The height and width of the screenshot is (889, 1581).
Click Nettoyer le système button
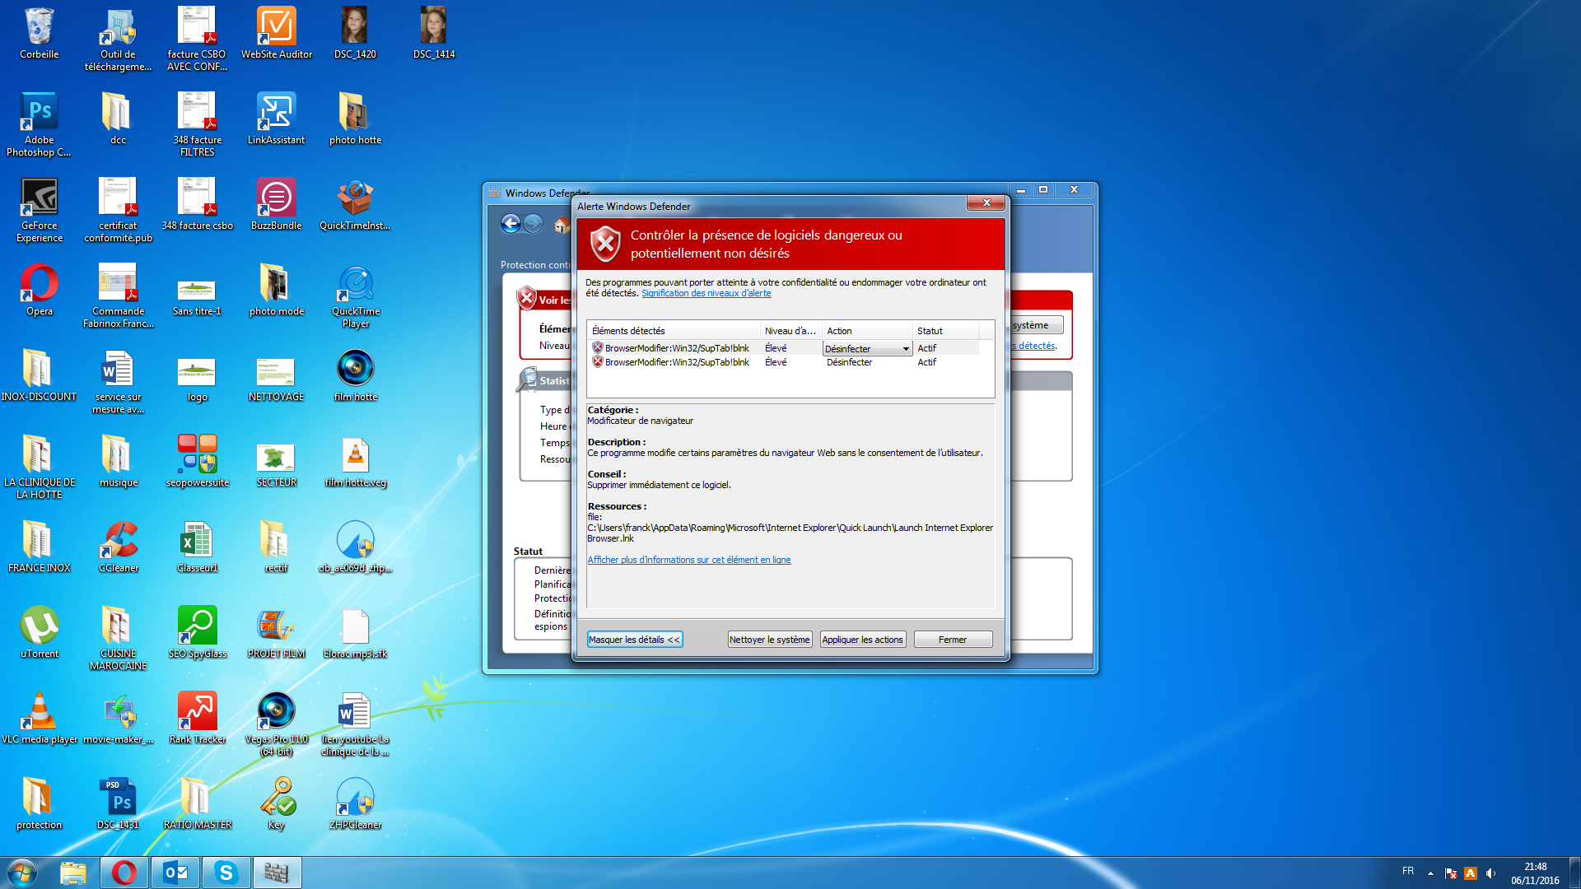(x=769, y=640)
